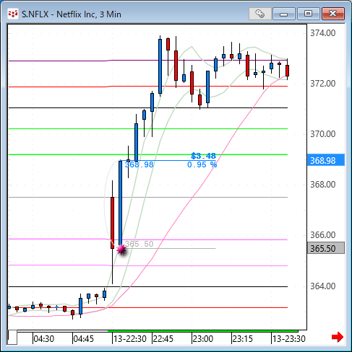Minimize the Netflix chart window

pyautogui.click(x=284, y=14)
